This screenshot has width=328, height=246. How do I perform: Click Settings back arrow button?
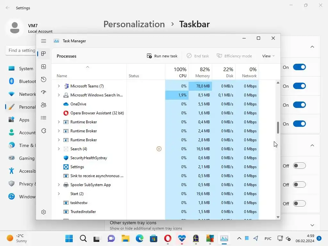click(8, 8)
